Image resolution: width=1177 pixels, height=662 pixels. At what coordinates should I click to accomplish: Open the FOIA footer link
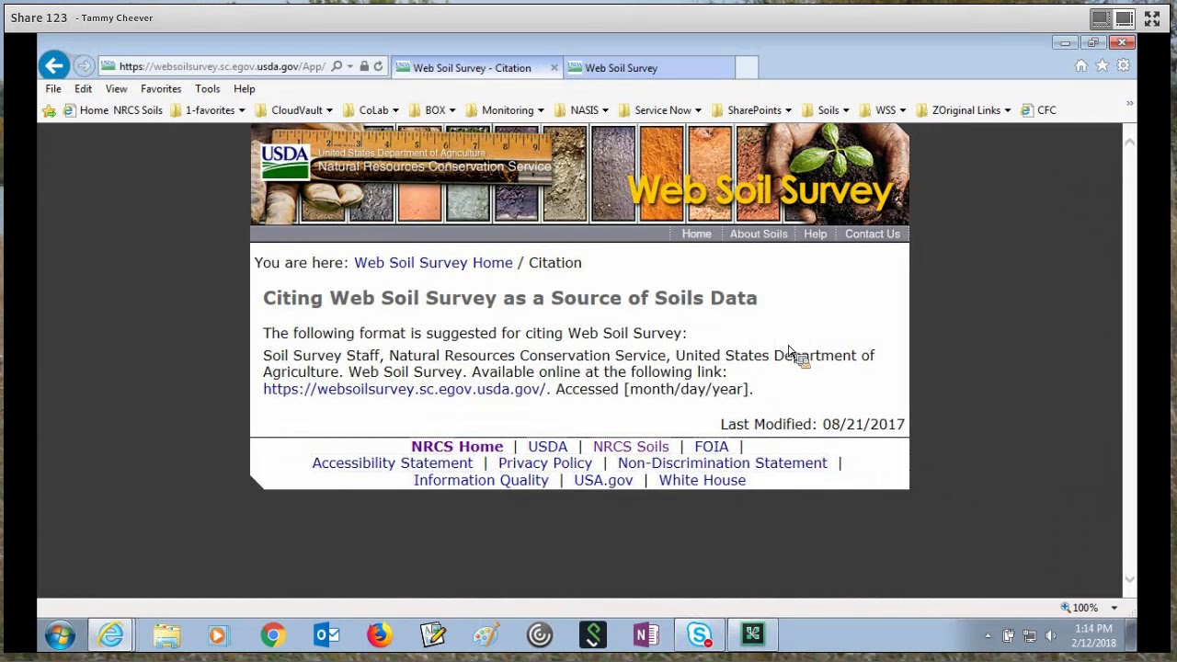[711, 447]
